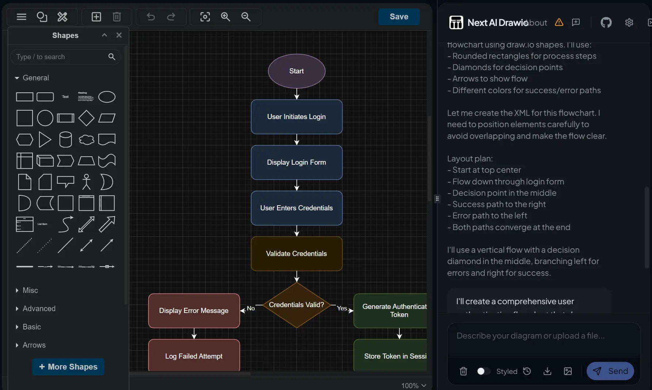
Task: Zoom out on the canvas
Action: point(246,17)
